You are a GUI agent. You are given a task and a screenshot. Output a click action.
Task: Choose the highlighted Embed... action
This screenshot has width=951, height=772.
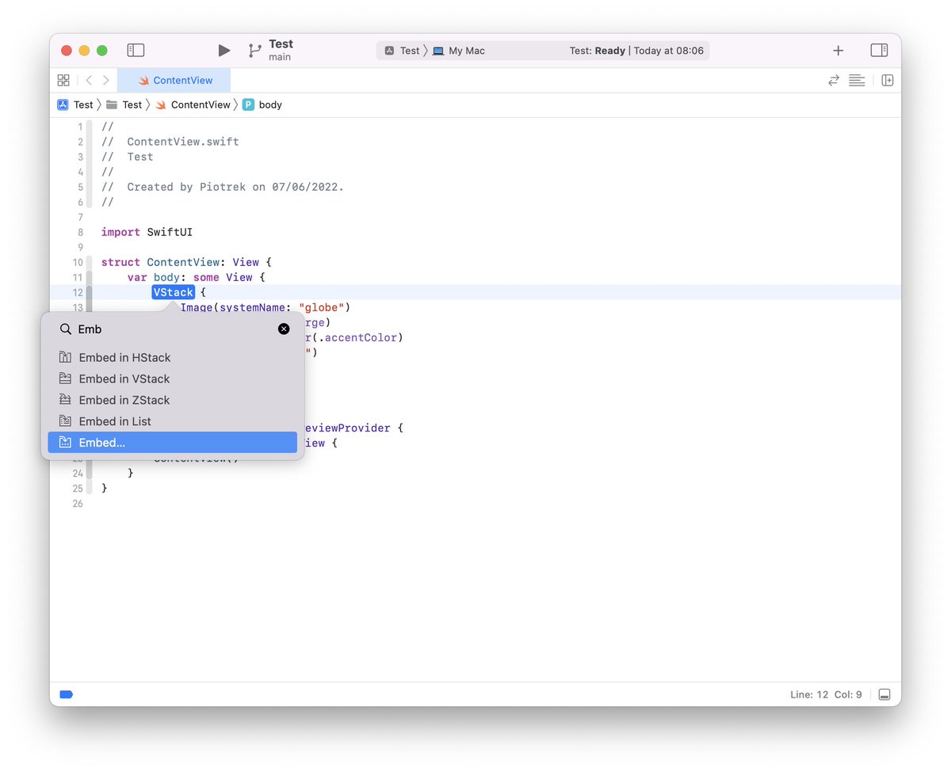point(173,443)
